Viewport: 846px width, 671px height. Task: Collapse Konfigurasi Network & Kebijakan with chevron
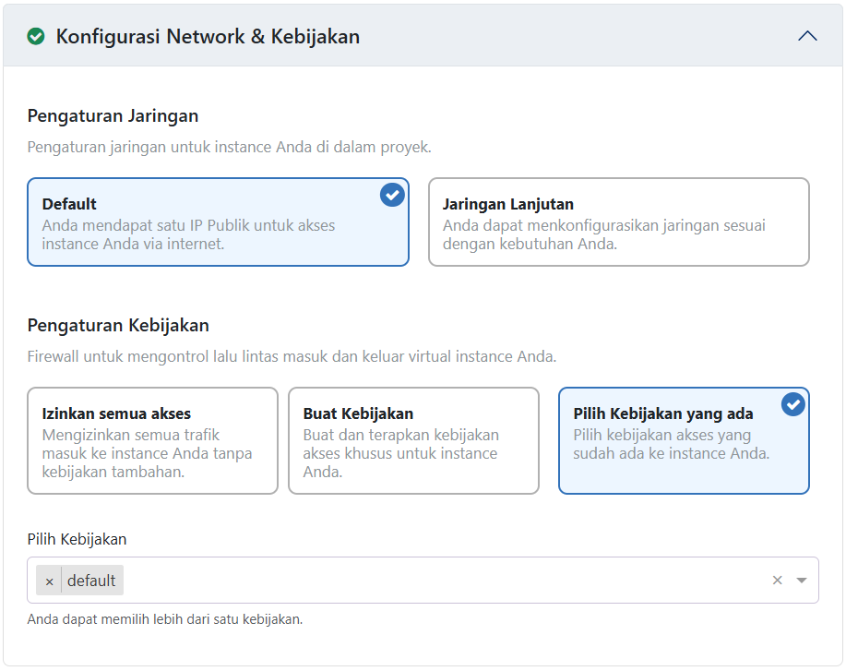coord(807,36)
